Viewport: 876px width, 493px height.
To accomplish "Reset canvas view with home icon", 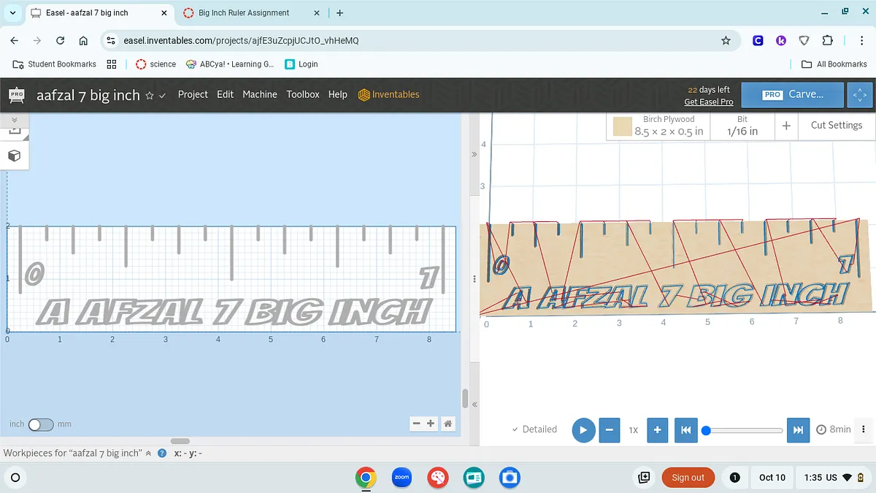I will 448,423.
